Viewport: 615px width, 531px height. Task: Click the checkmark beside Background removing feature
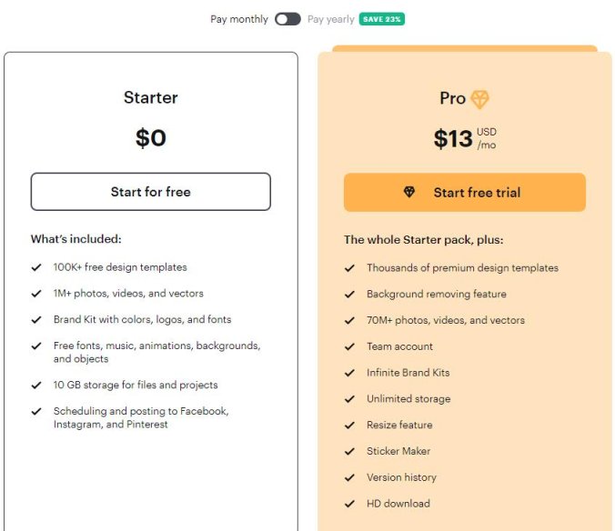[349, 295]
